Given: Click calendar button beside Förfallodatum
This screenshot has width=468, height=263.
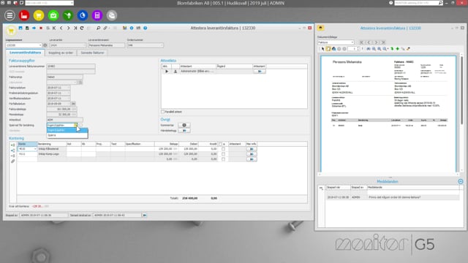Looking at the screenshot, I should click(73, 104).
